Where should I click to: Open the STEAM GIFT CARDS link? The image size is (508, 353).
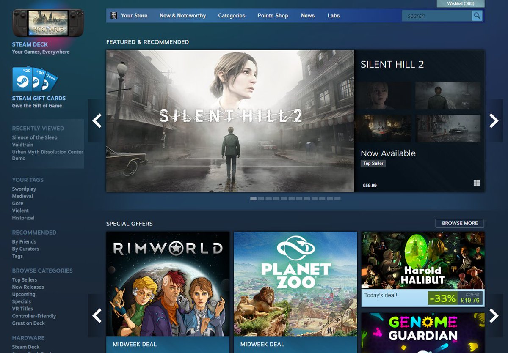[39, 98]
